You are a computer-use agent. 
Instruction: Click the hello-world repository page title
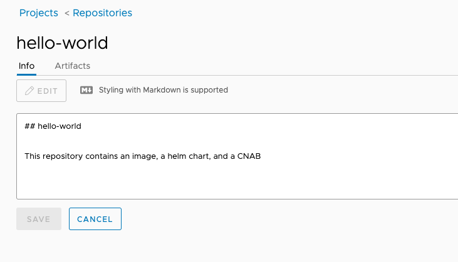[62, 43]
